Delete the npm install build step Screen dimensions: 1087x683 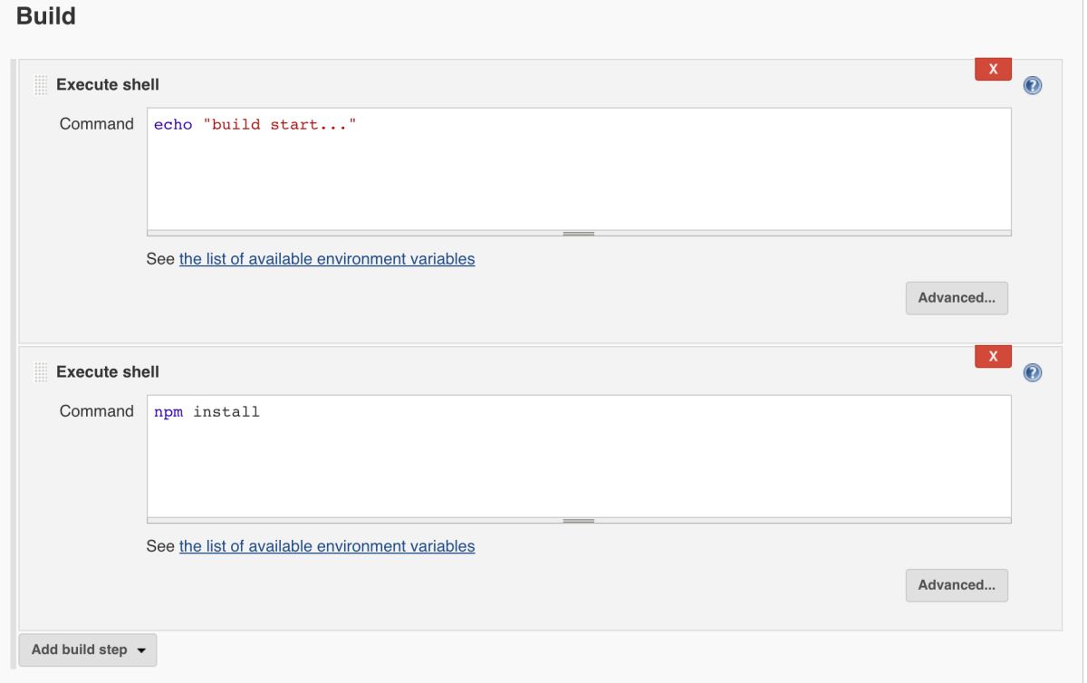click(993, 356)
